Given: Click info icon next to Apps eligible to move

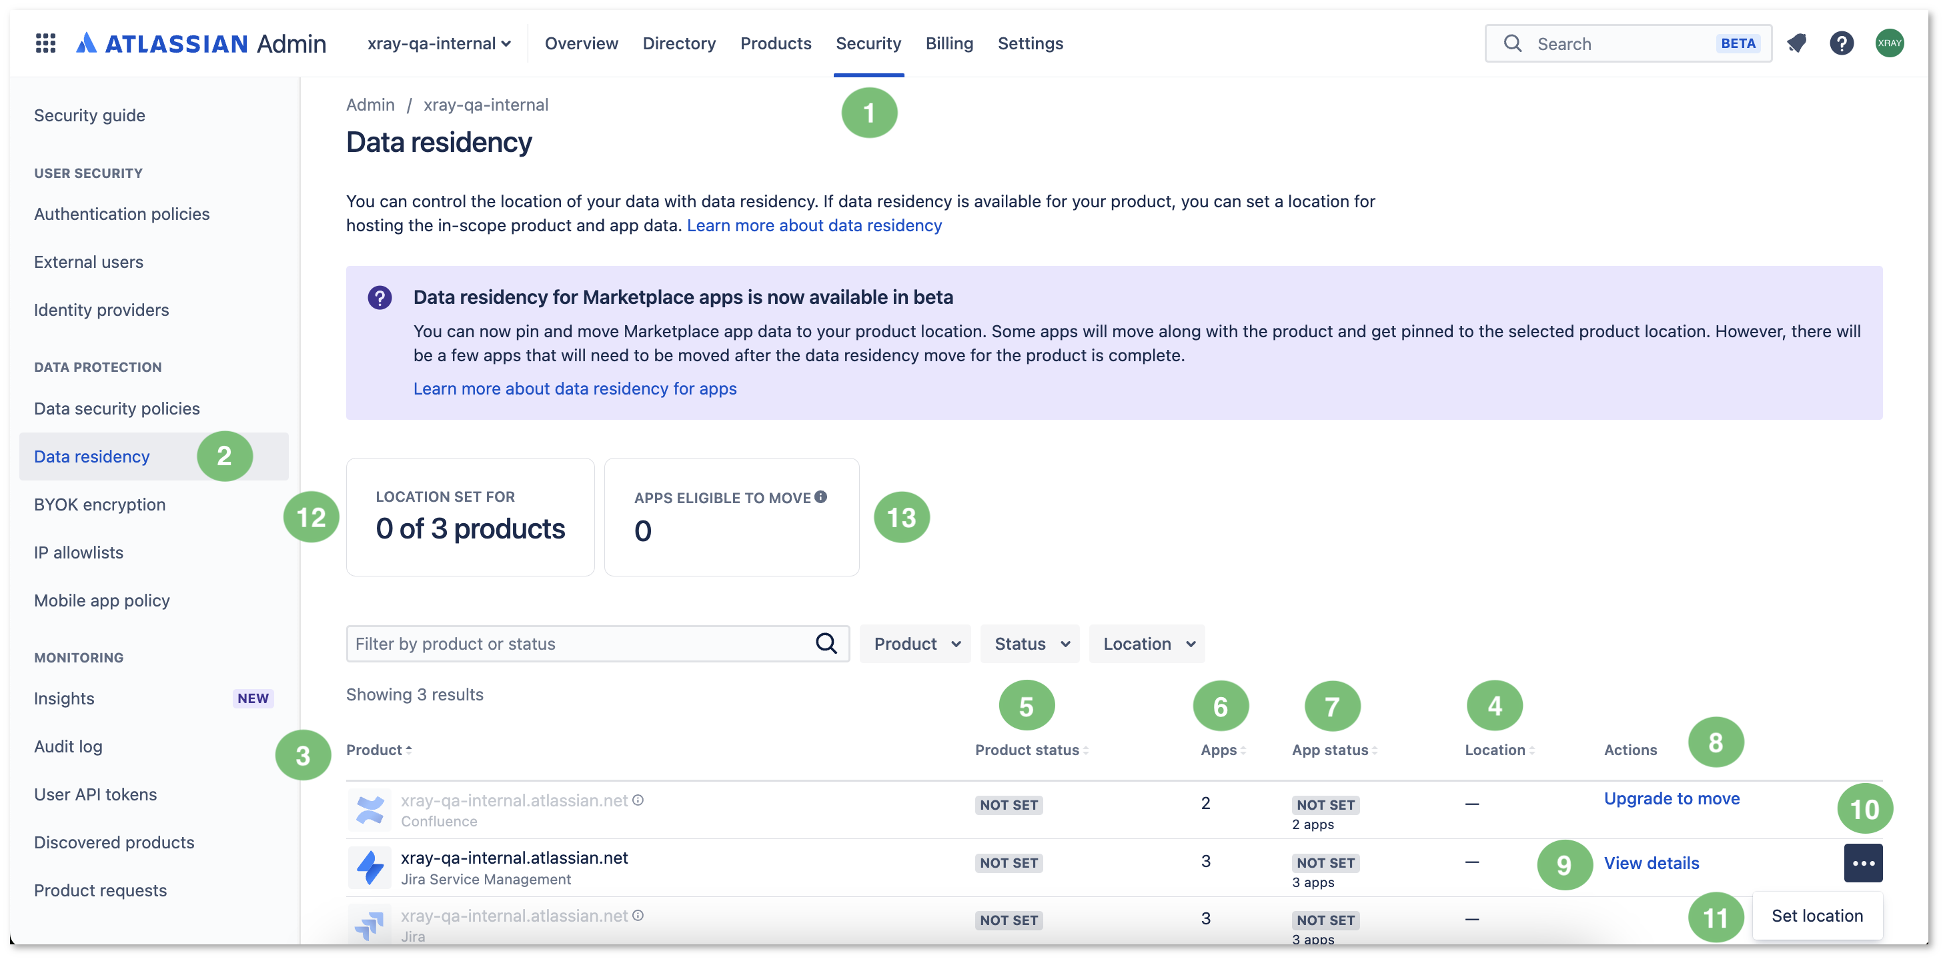Looking at the screenshot, I should [x=820, y=496].
